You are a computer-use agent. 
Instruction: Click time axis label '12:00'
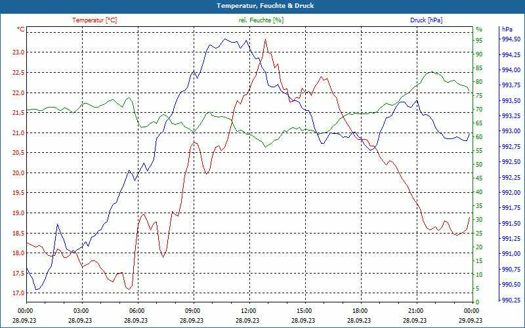[248, 310]
